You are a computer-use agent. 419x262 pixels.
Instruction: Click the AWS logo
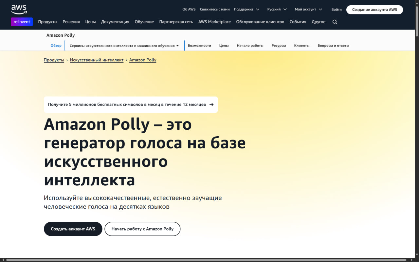point(19,9)
